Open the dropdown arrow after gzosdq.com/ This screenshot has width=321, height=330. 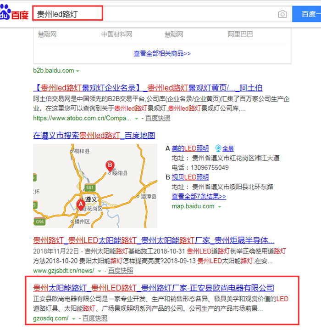click(73, 319)
